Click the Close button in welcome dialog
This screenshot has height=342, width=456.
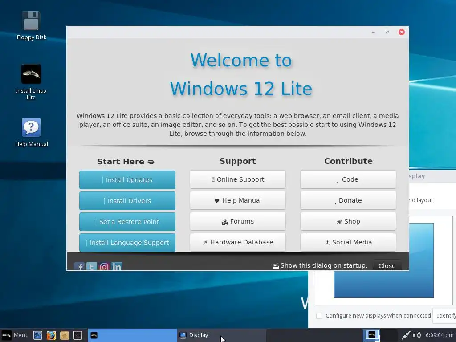click(387, 265)
